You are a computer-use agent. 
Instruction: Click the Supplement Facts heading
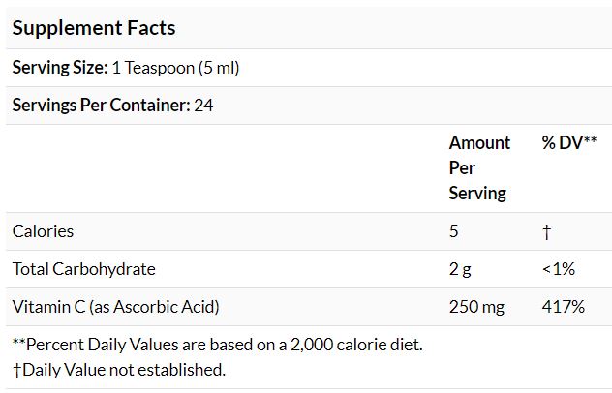[94, 27]
